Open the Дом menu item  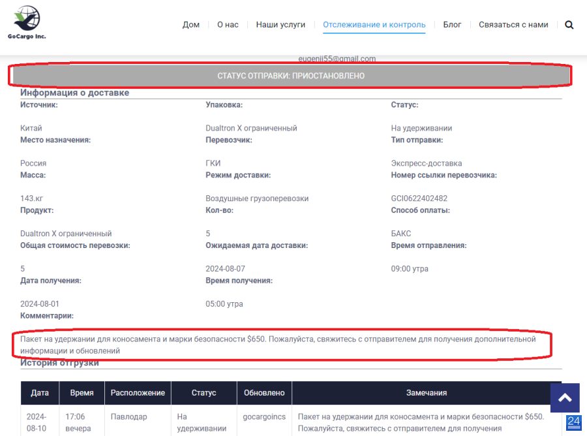pos(191,25)
